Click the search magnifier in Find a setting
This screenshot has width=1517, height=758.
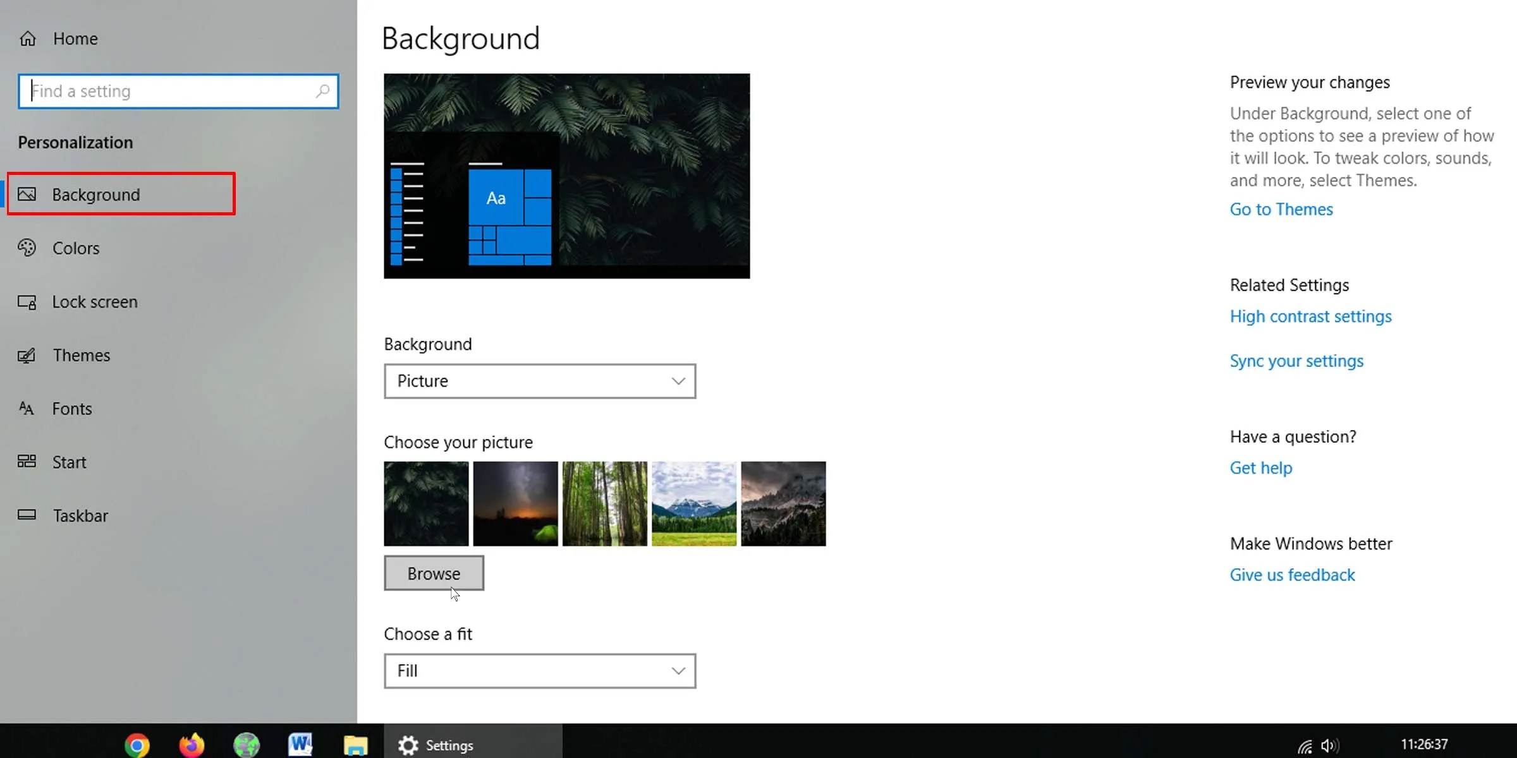click(323, 91)
